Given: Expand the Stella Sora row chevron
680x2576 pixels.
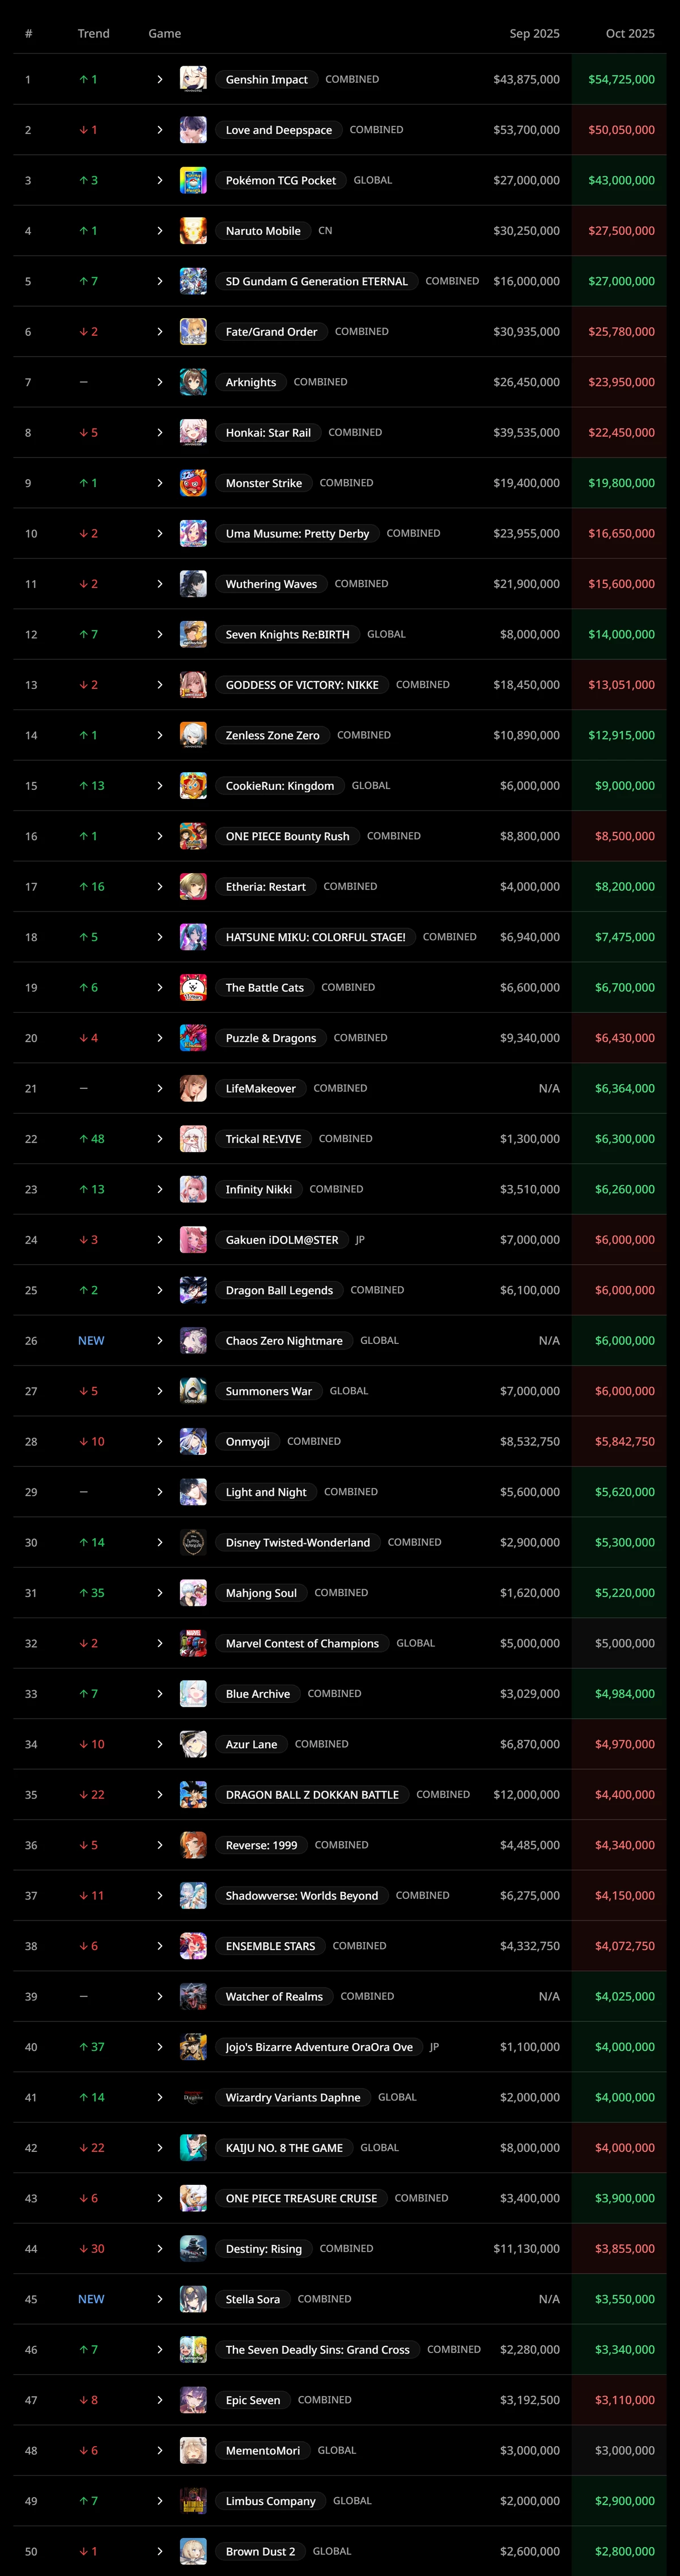Looking at the screenshot, I should 160,2299.
